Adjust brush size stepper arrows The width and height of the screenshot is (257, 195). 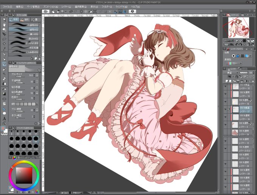(x=34, y=75)
